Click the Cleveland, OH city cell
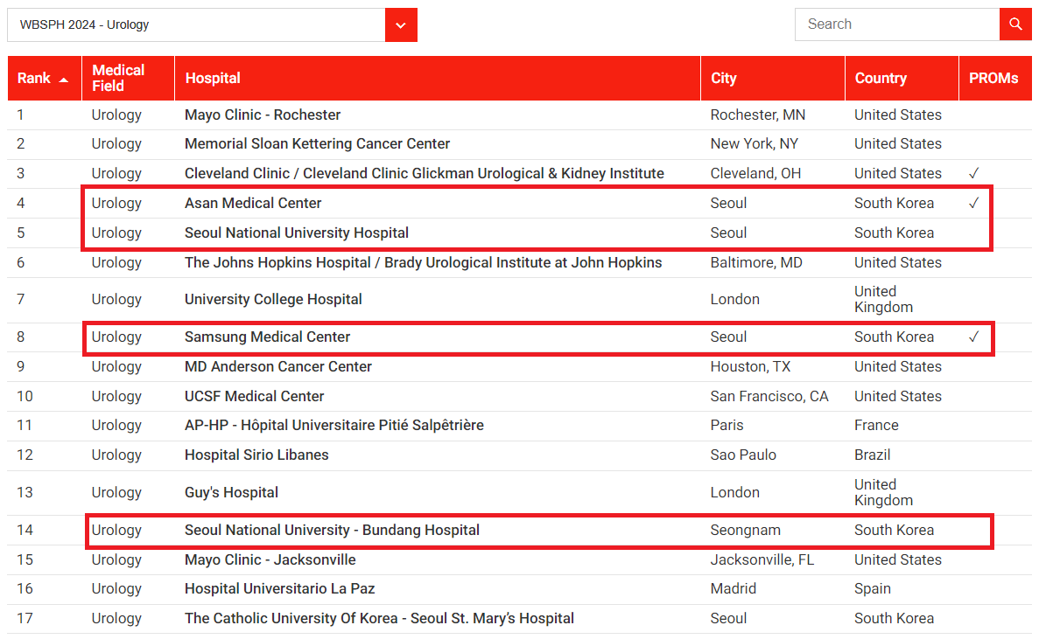This screenshot has height=639, width=1039. 755,173
